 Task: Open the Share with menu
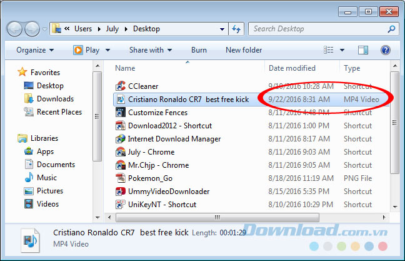(151, 50)
